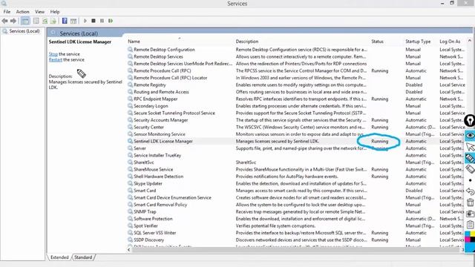This screenshot has width=475, height=267.
Task: Click the trash can icon in sidebar
Action: 470,202
